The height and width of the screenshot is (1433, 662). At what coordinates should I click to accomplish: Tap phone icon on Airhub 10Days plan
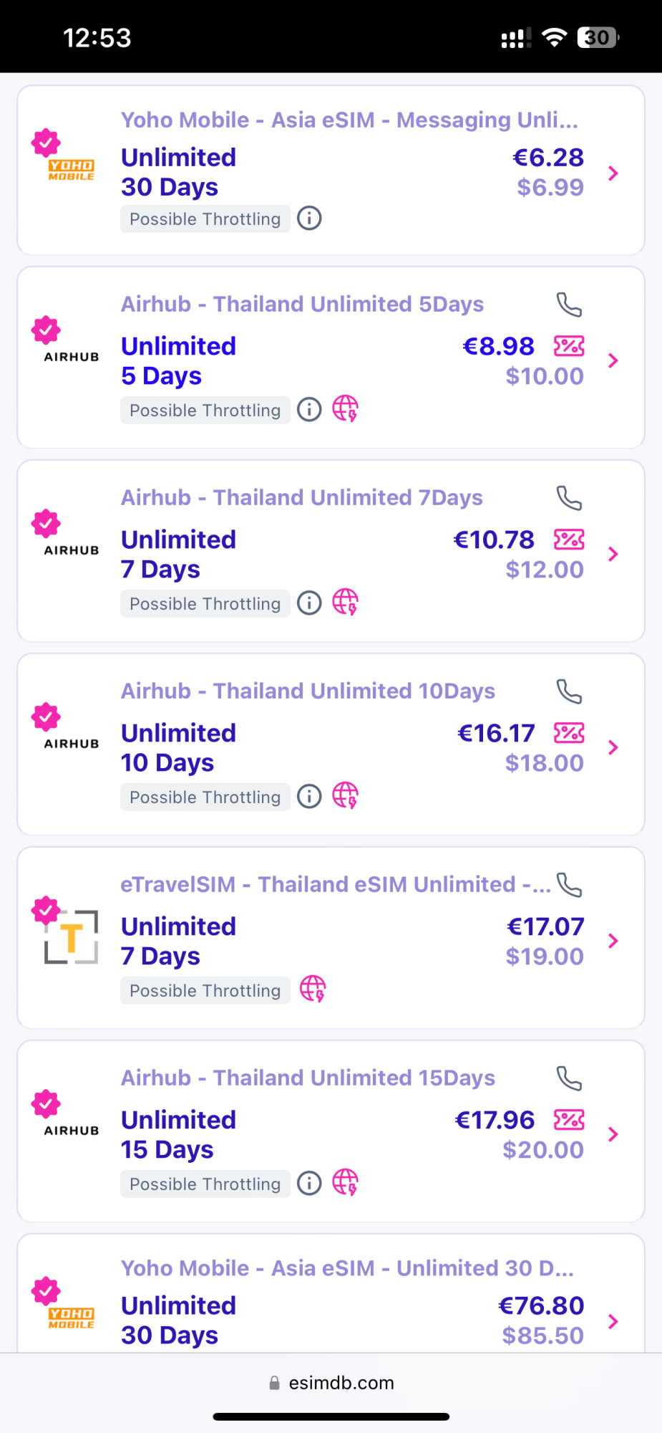[x=569, y=691]
